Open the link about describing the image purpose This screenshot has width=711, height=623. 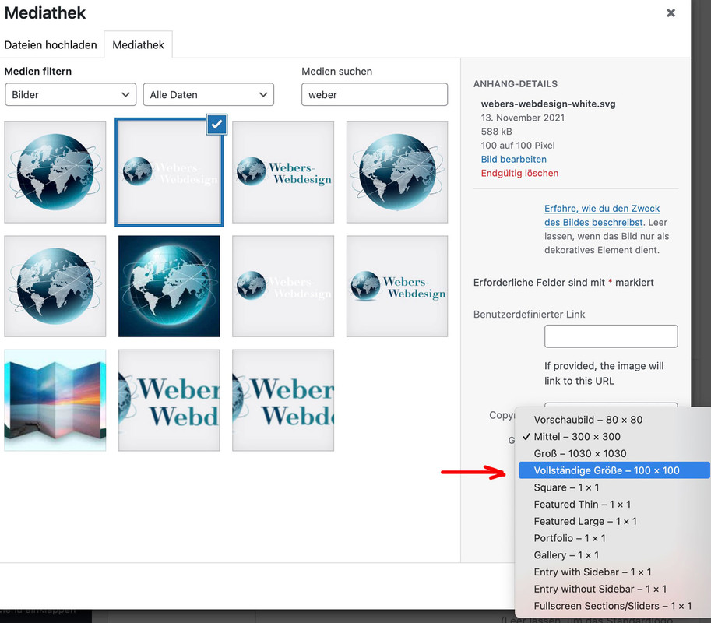click(x=602, y=216)
